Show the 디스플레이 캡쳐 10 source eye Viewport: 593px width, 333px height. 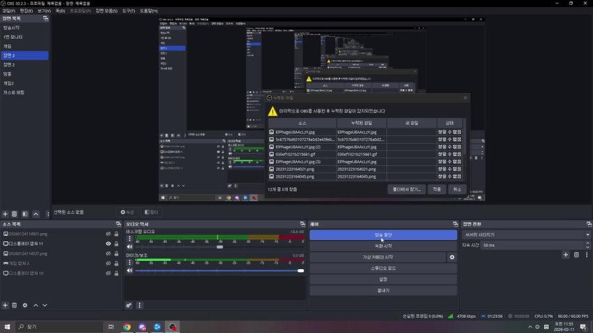pyautogui.click(x=108, y=273)
